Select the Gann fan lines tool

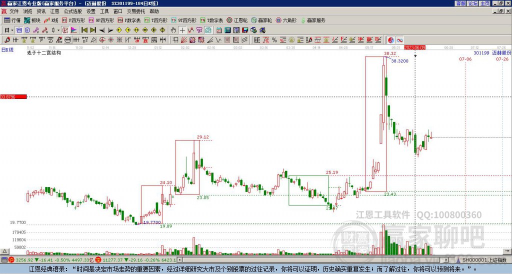tap(184, 40)
